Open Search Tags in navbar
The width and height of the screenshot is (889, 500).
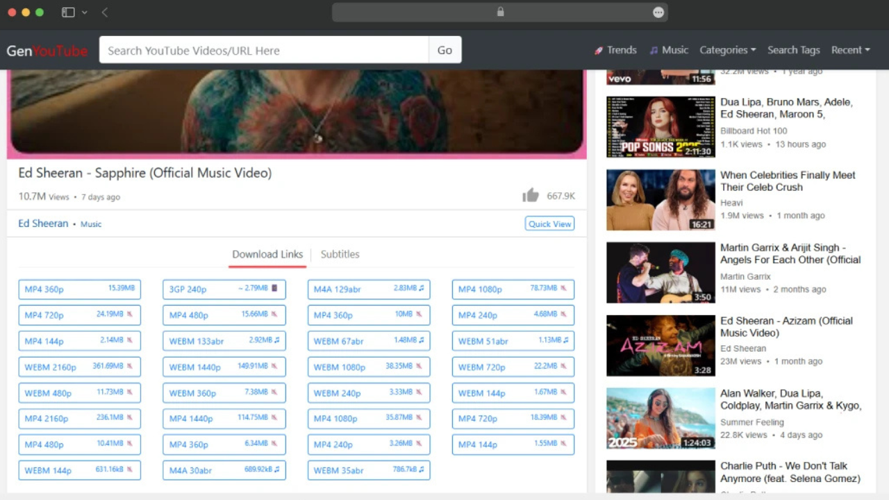pos(794,50)
